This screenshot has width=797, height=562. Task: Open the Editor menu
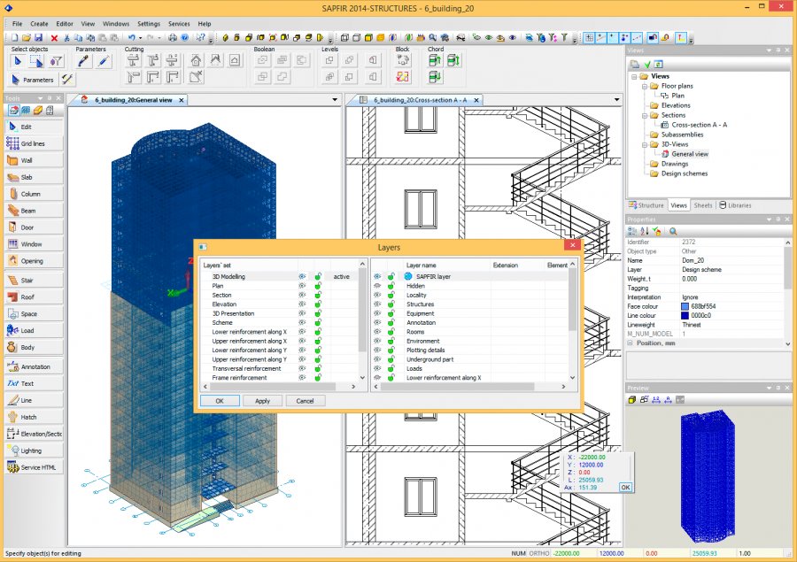tap(65, 24)
